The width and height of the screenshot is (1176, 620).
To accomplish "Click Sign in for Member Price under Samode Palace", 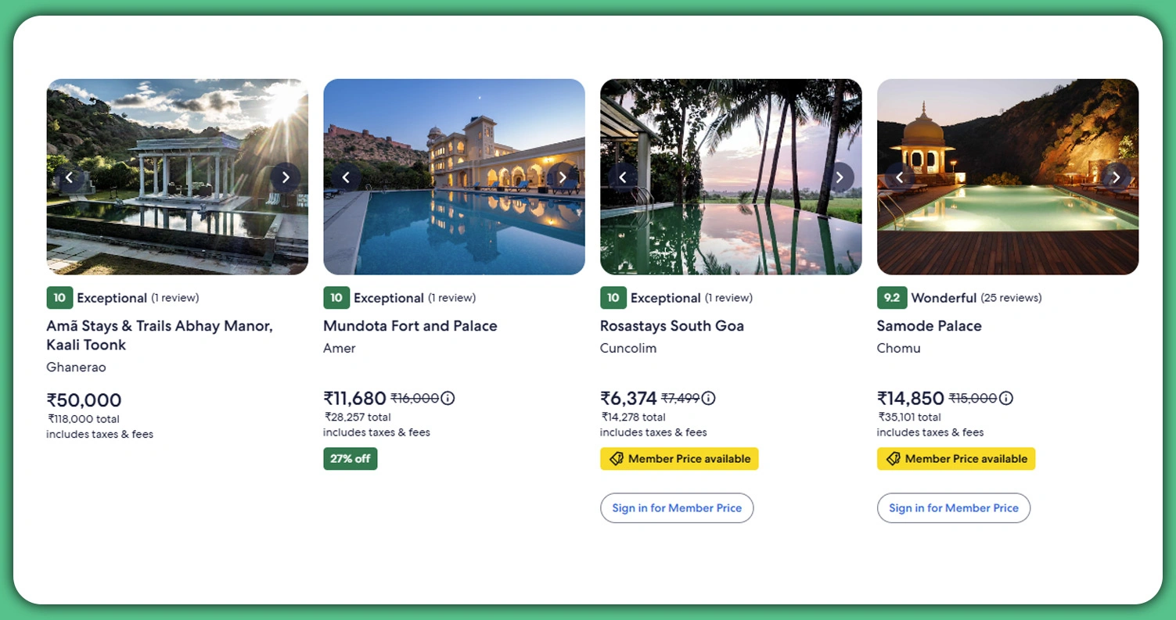I will [x=954, y=508].
